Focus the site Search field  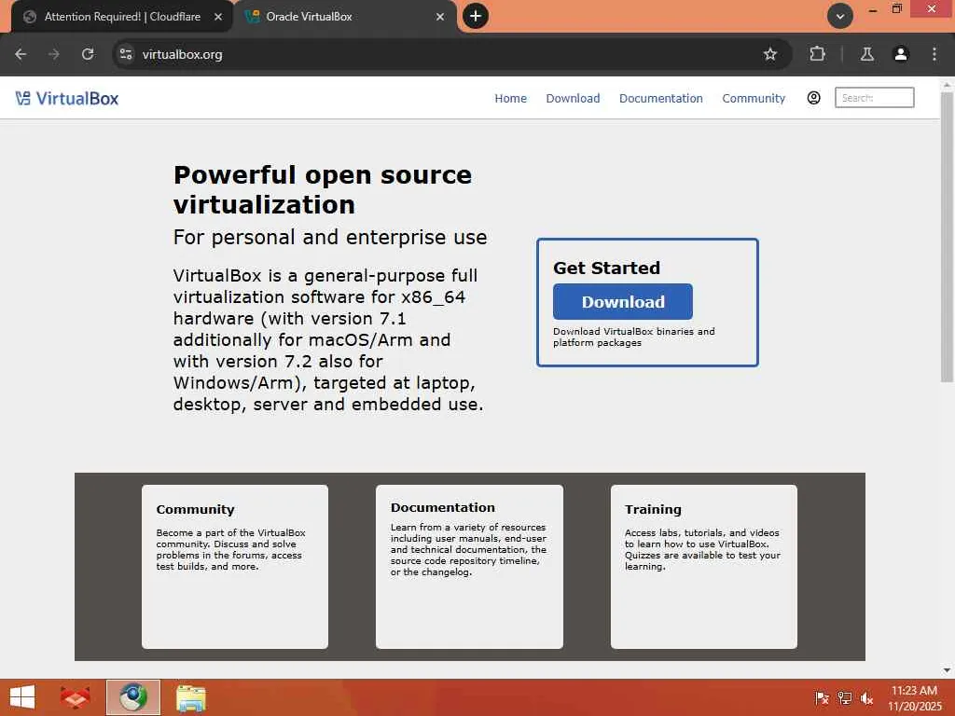[x=874, y=97]
